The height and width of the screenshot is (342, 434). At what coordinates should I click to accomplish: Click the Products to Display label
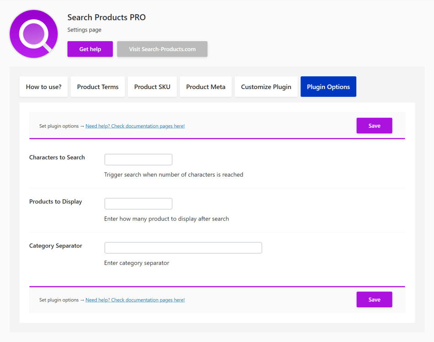tap(56, 202)
